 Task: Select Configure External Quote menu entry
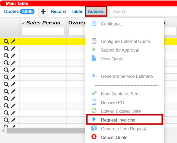125,41
